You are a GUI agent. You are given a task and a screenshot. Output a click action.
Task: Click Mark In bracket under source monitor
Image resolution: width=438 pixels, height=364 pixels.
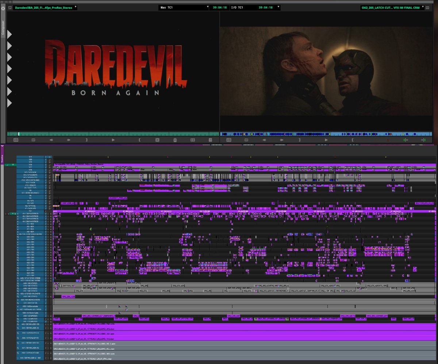(140, 140)
